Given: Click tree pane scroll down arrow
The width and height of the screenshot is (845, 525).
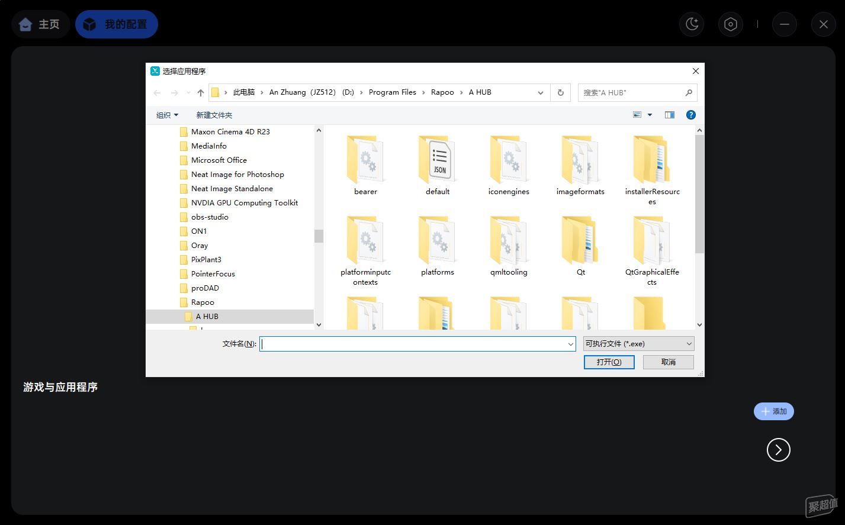Looking at the screenshot, I should [x=319, y=324].
